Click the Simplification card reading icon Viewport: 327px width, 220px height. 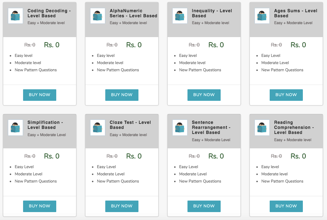click(x=16, y=127)
